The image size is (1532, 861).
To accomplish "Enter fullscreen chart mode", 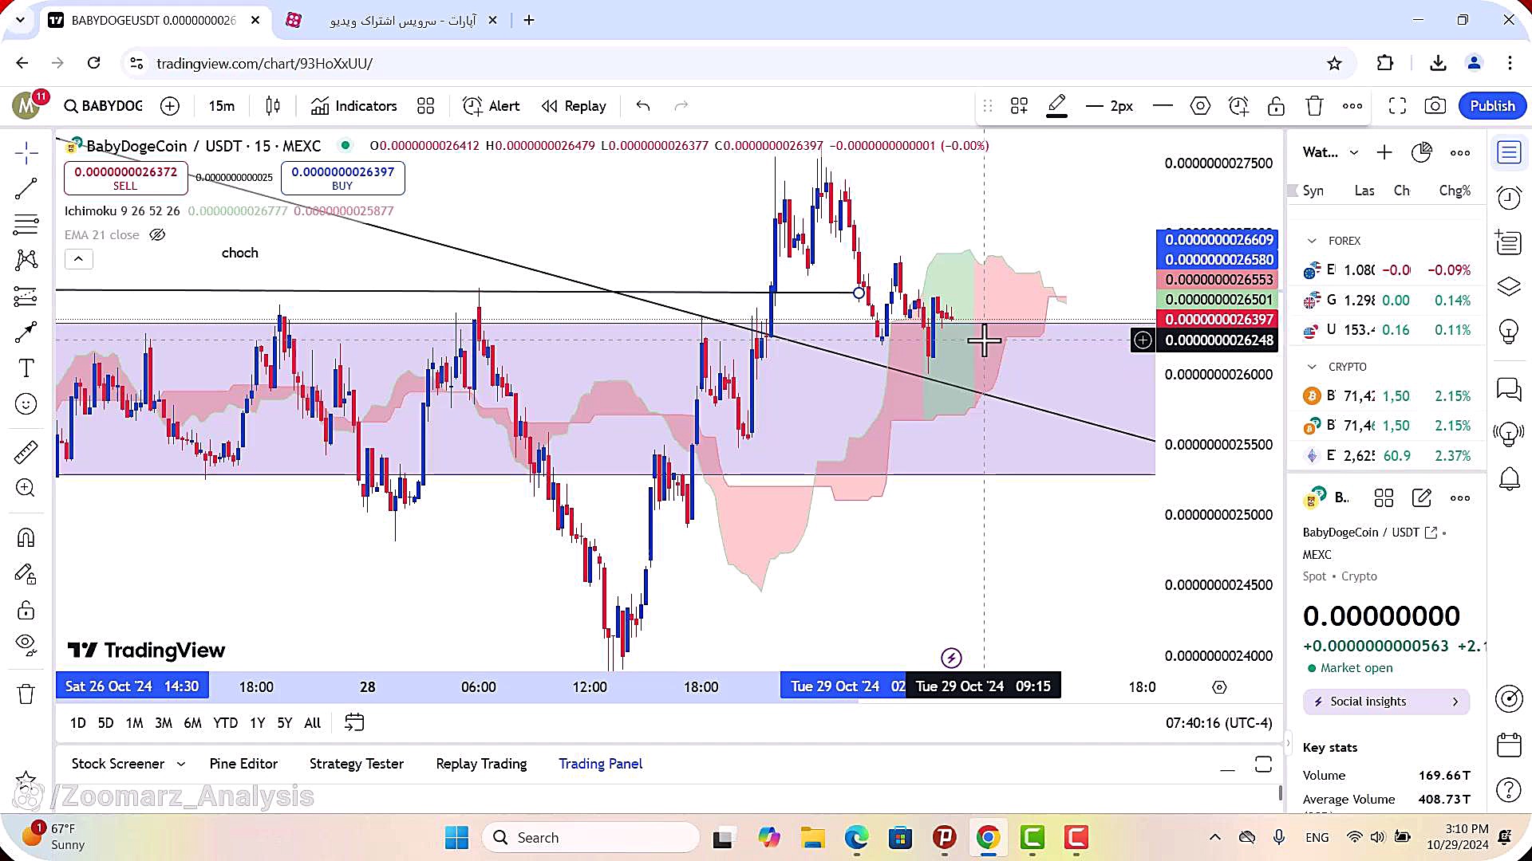I will 1397,106.
